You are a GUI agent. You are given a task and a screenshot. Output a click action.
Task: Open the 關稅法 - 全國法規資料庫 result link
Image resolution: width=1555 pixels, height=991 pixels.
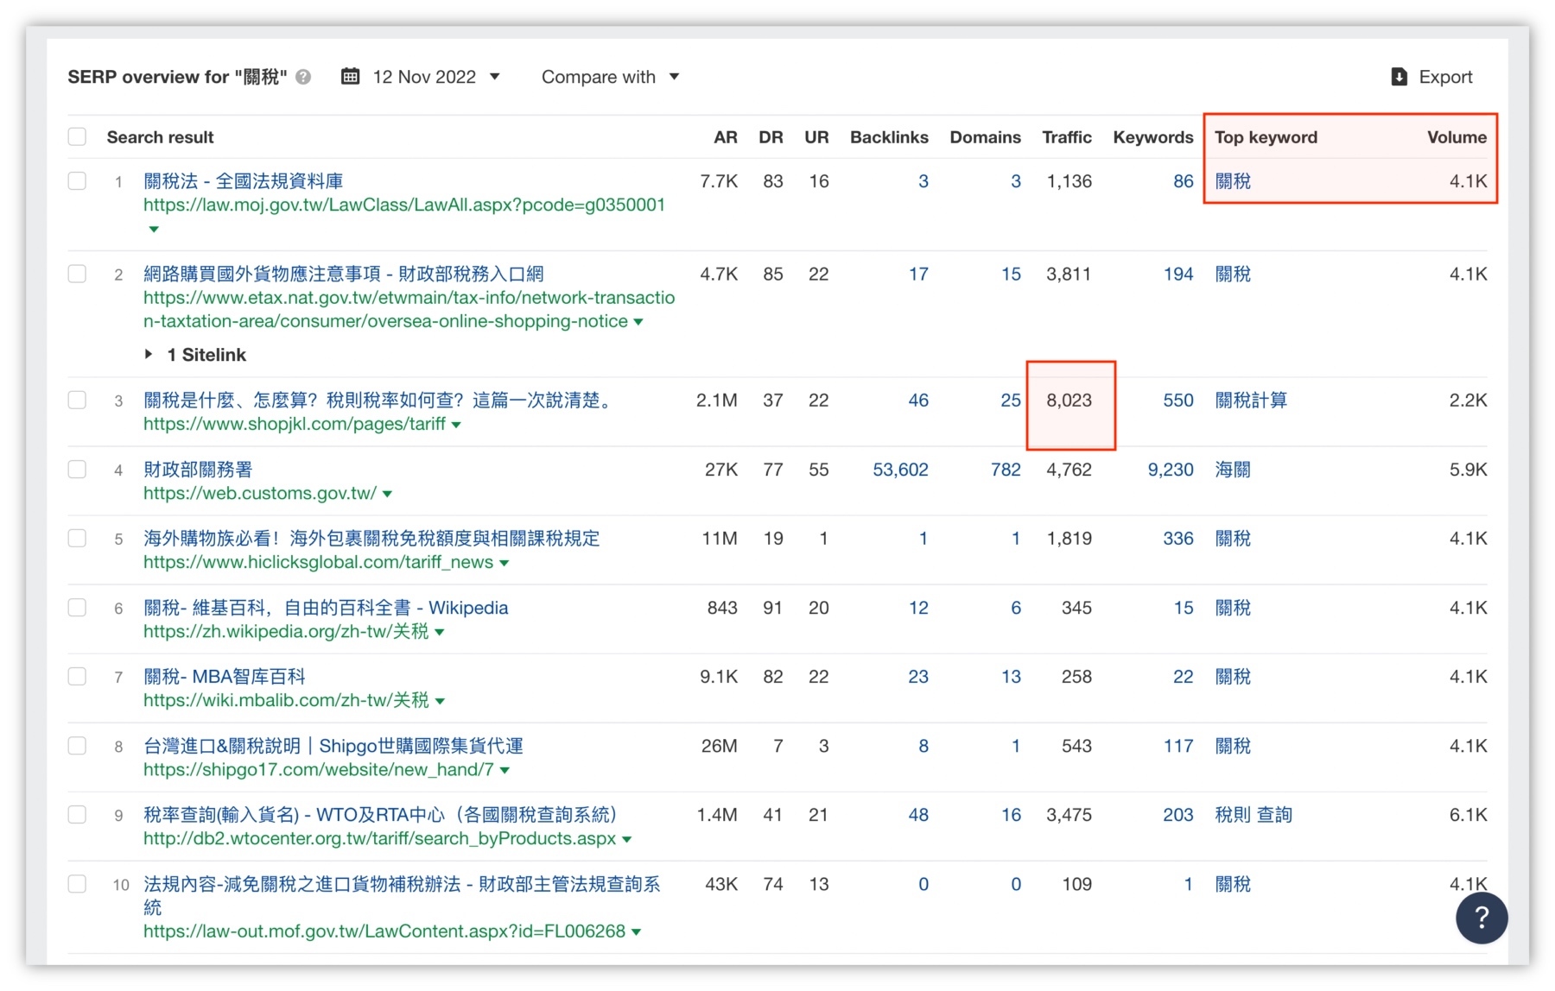243,181
